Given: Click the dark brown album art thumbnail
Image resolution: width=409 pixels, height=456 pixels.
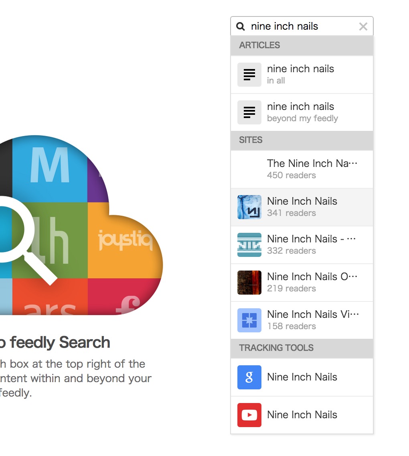Looking at the screenshot, I should 249,282.
